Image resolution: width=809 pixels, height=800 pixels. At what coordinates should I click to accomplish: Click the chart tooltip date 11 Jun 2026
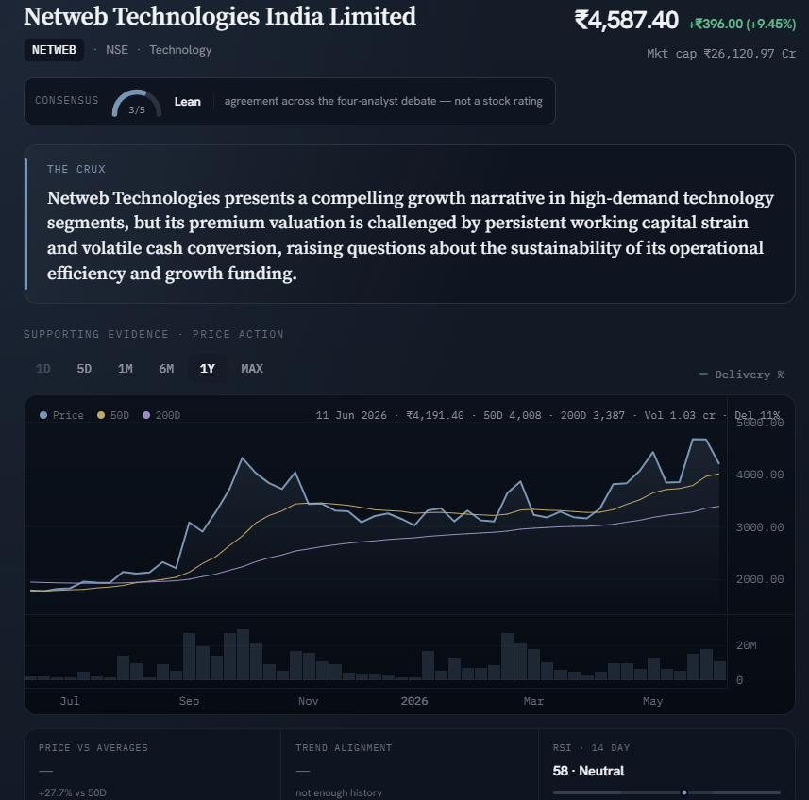(351, 415)
